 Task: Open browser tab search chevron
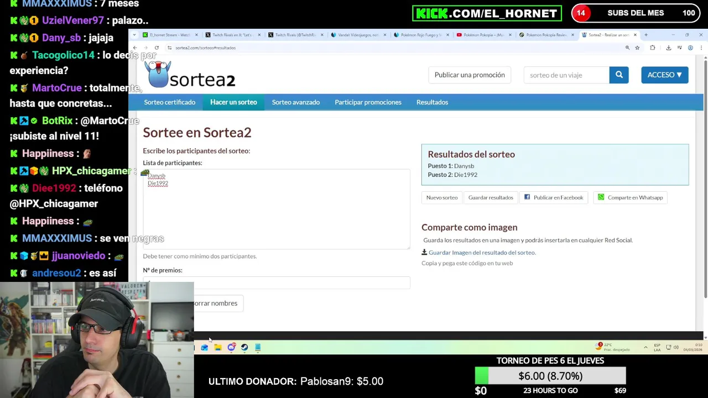134,35
